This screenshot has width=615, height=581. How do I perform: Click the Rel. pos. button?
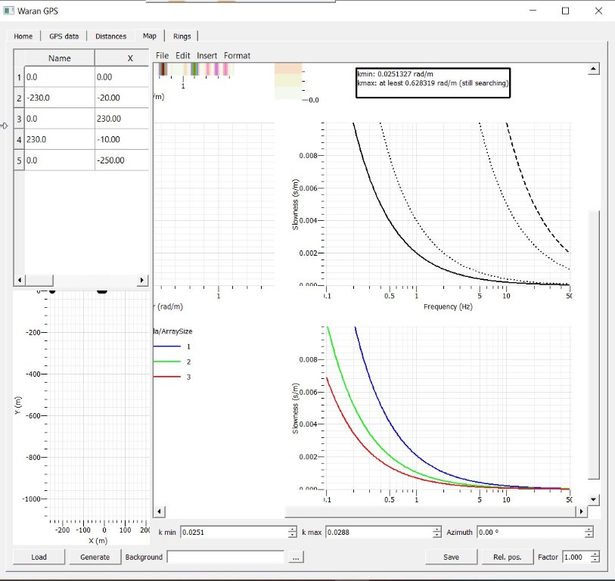click(x=508, y=557)
